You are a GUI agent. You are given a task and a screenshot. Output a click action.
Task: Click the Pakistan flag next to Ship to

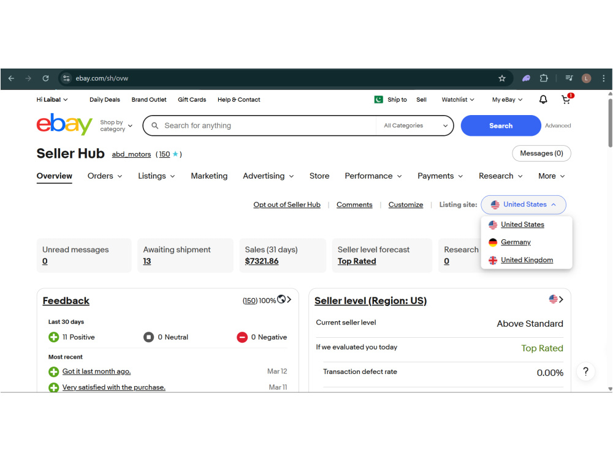[378, 100]
